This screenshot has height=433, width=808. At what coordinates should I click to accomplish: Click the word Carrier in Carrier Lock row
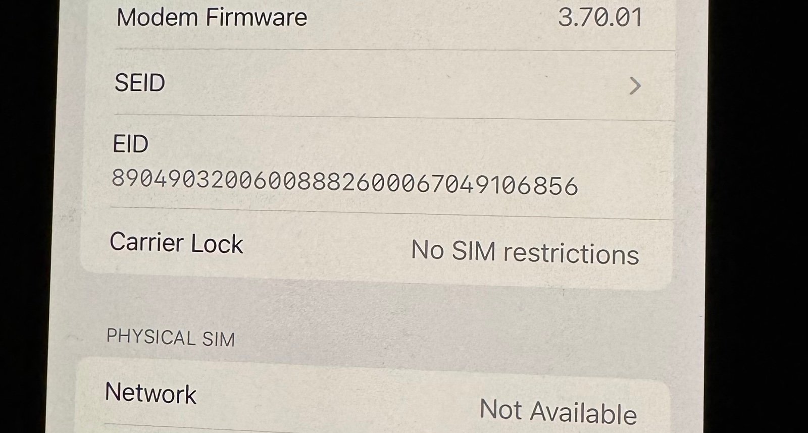pos(146,242)
